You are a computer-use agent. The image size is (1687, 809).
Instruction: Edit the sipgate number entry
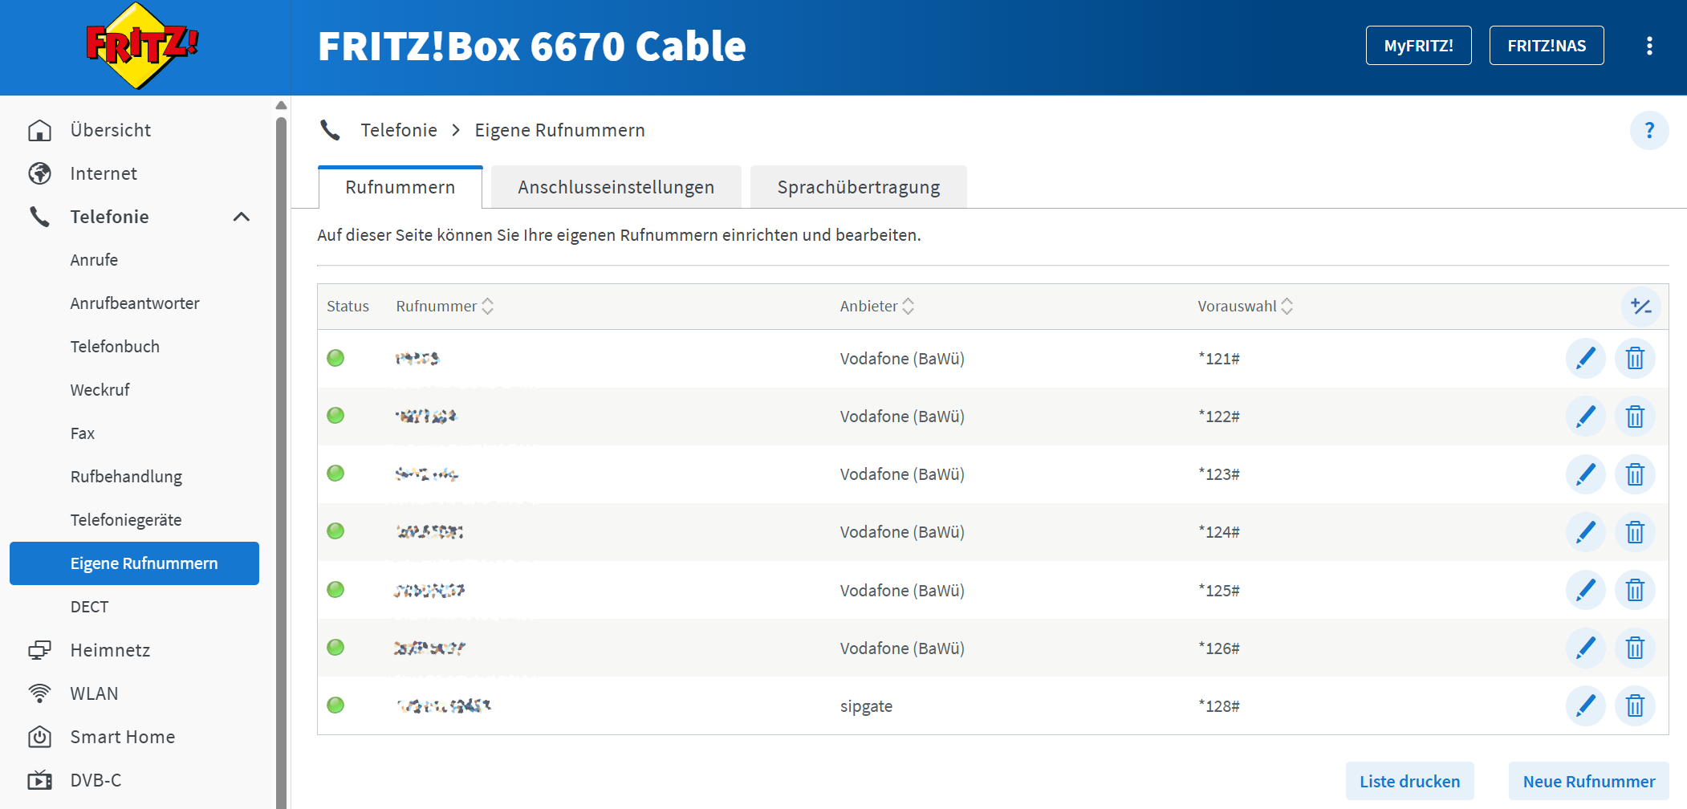click(1585, 706)
